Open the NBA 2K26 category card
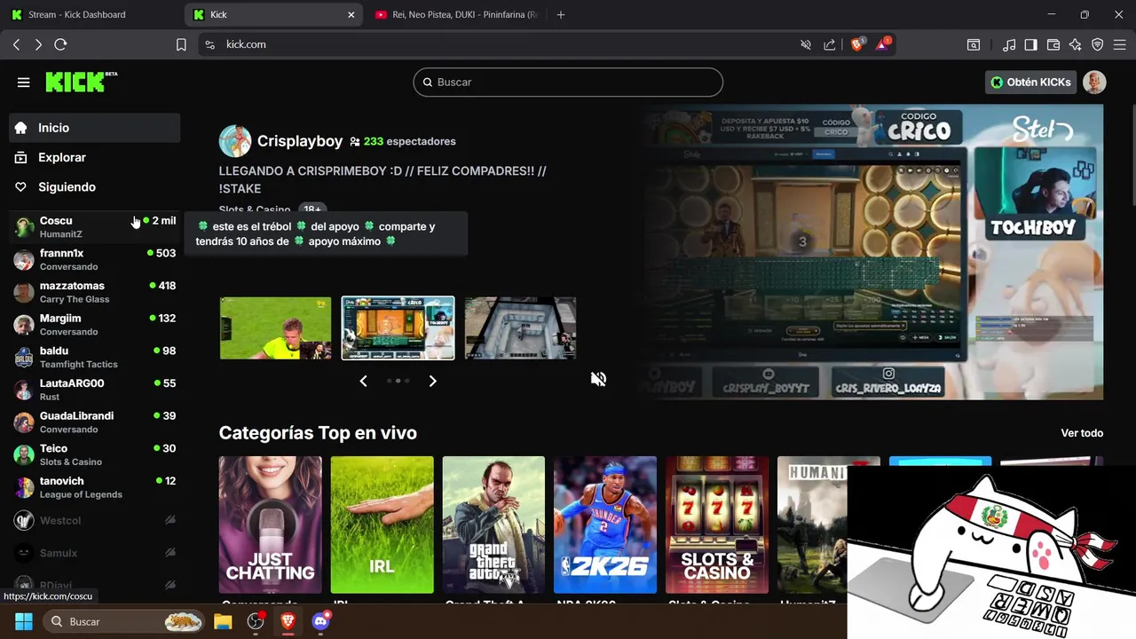The height and width of the screenshot is (639, 1136). (605, 525)
